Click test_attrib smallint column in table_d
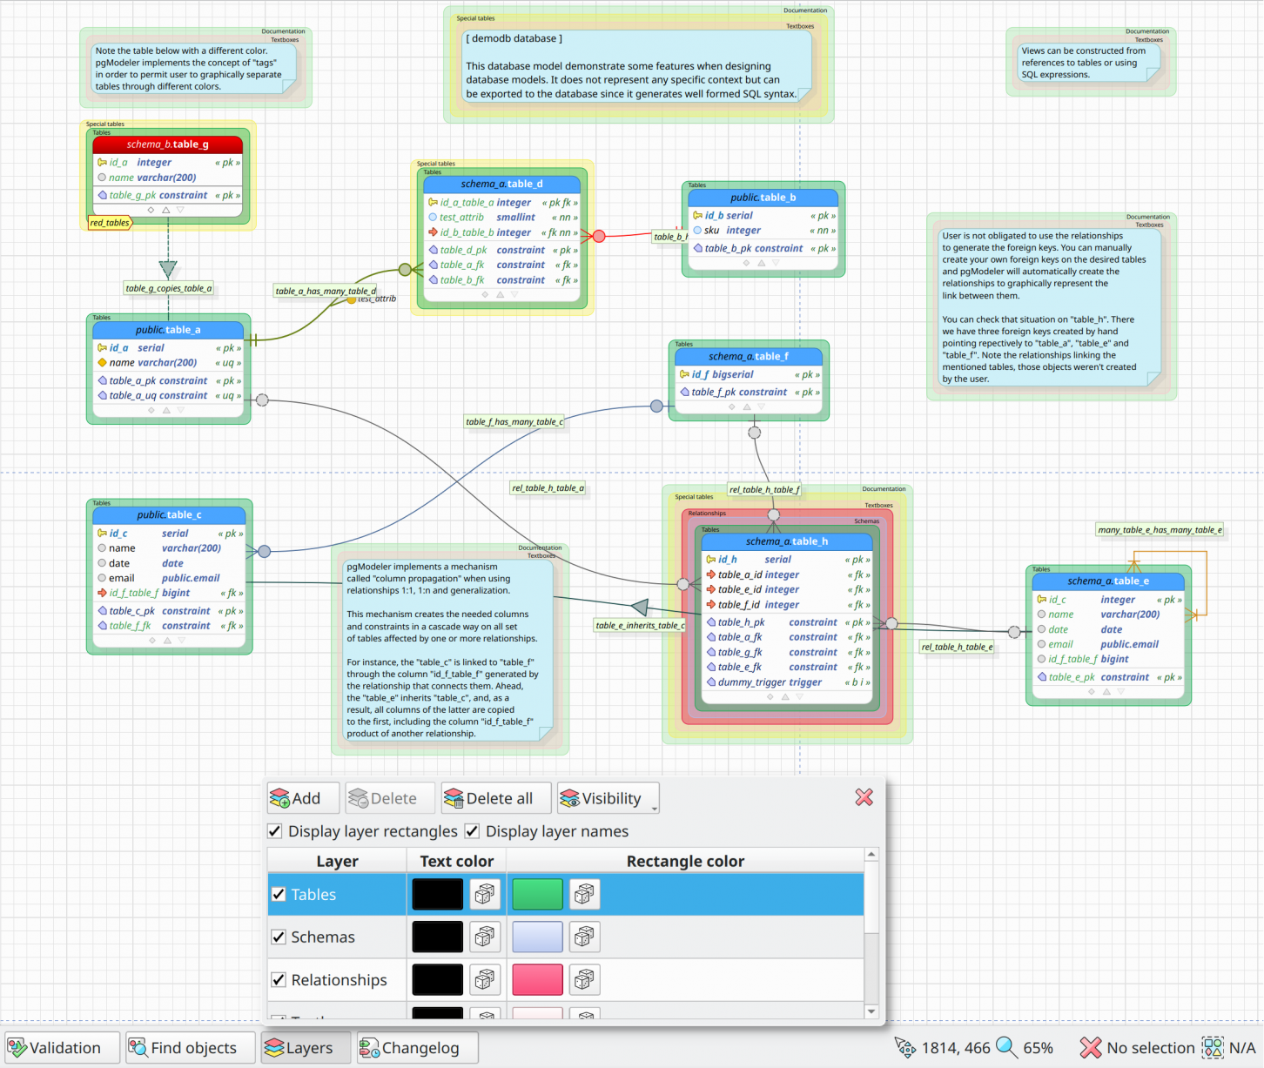1264x1068 pixels. coord(502,218)
